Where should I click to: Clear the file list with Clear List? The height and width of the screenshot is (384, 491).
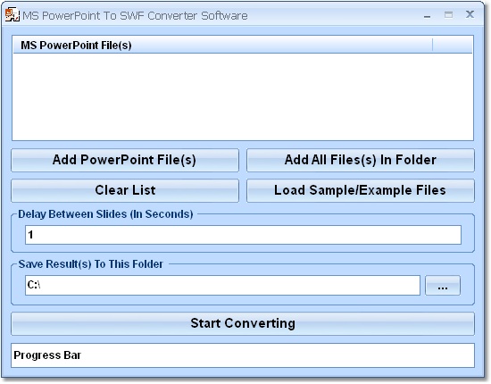[x=125, y=190]
